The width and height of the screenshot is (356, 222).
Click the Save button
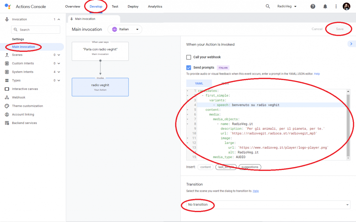[339, 29]
